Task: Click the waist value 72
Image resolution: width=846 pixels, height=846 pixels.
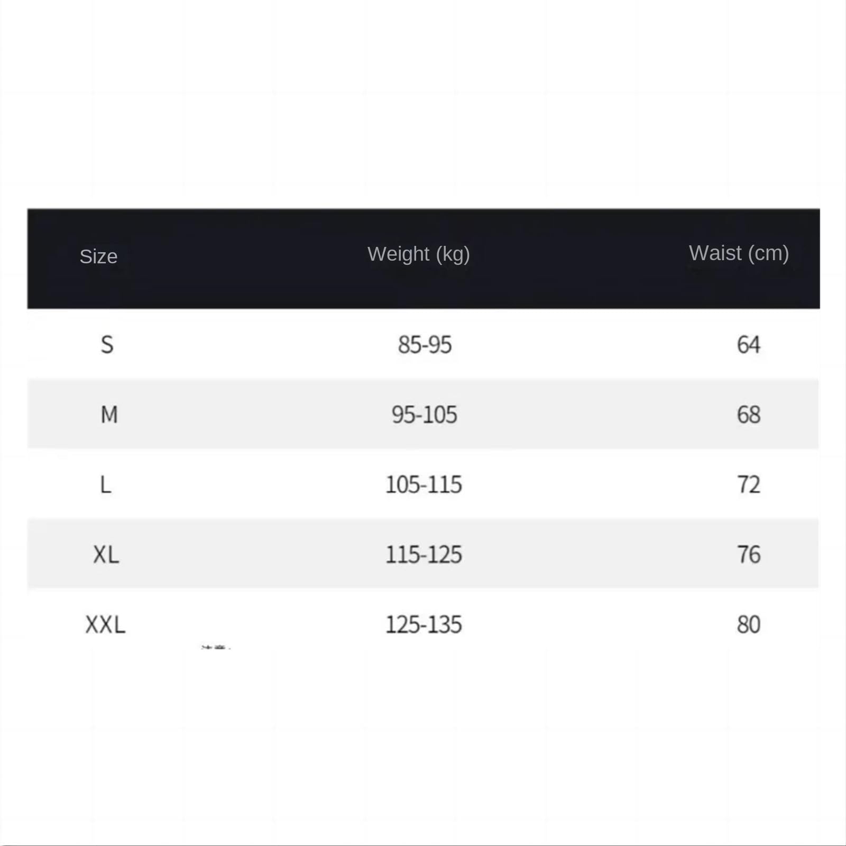Action: pos(749,484)
